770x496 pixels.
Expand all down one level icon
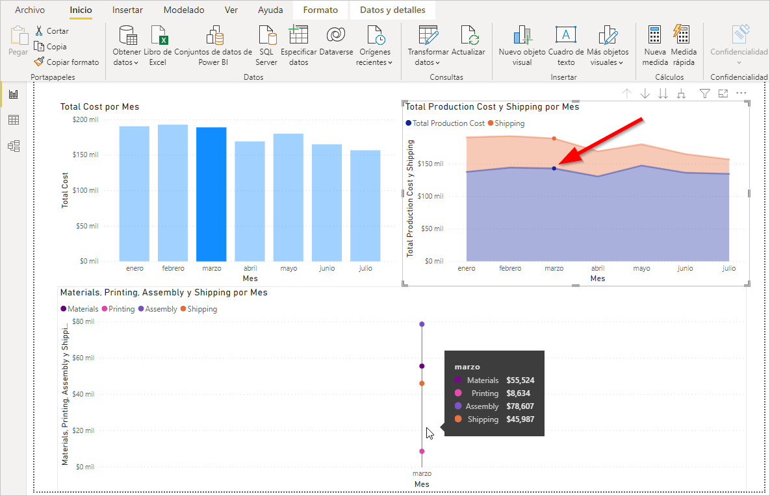(681, 93)
